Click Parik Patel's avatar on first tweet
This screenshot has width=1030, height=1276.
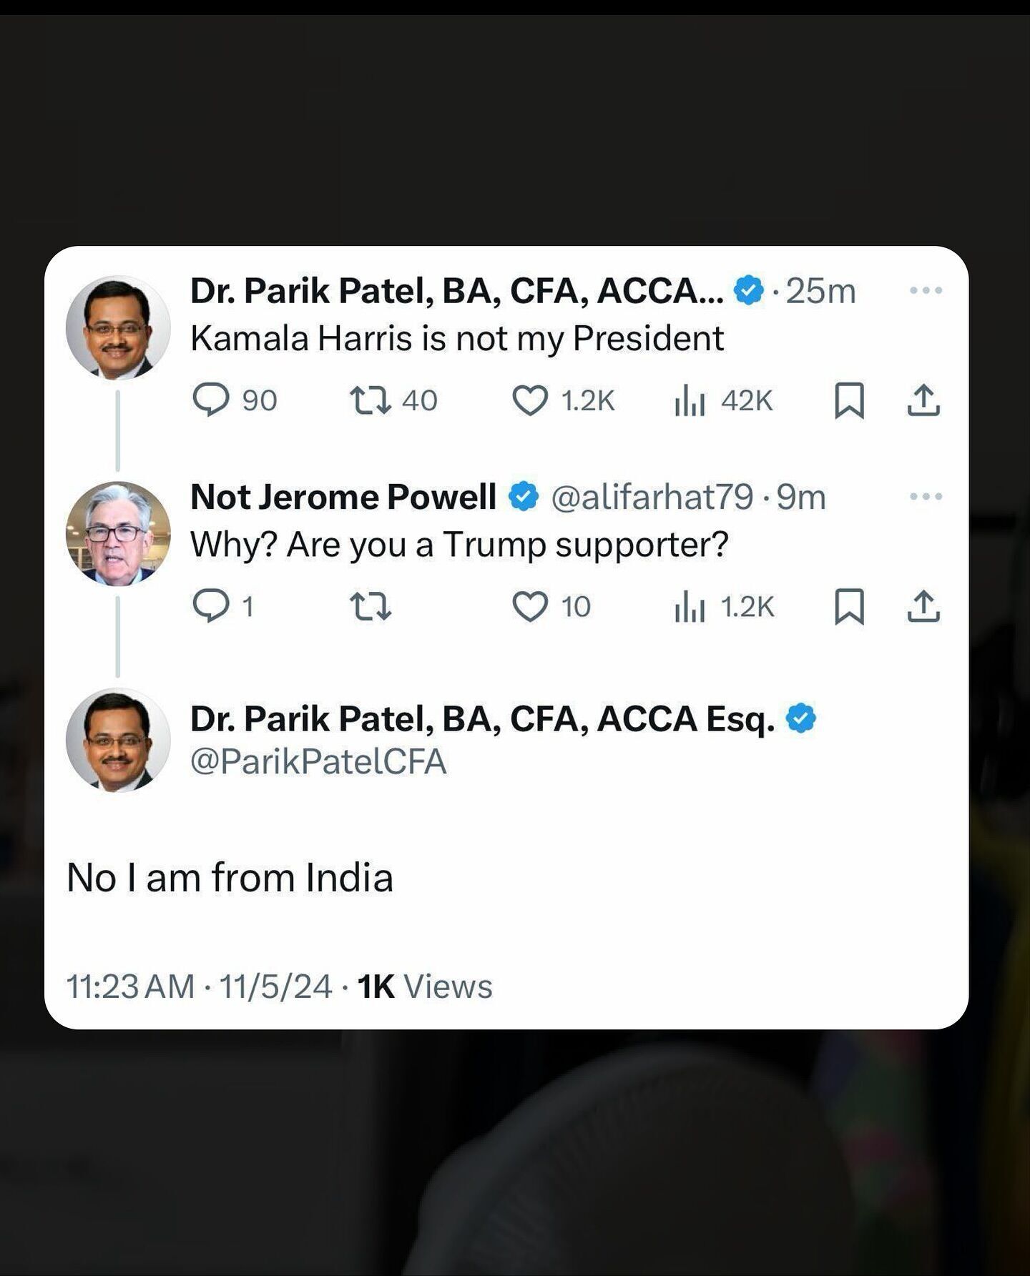coord(118,327)
